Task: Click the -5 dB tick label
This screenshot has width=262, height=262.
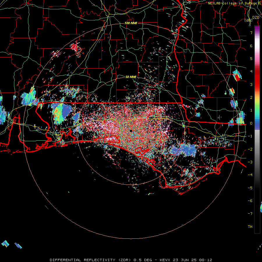Action: (x=250, y=188)
